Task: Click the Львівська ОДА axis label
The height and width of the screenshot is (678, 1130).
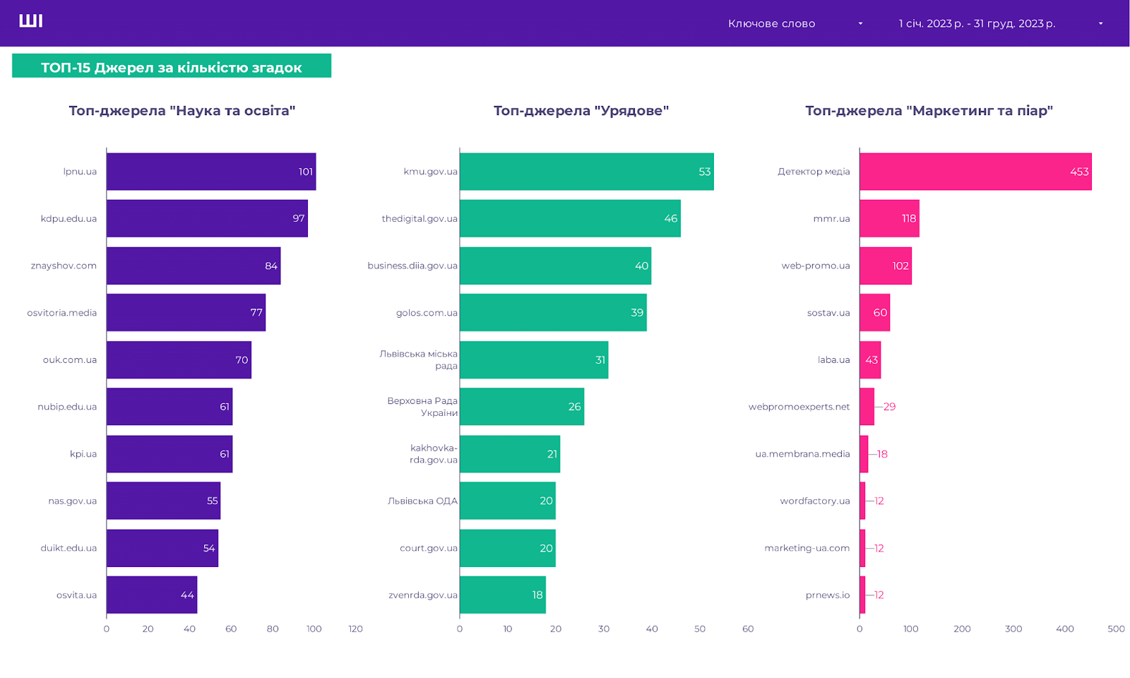Action: 422,501
